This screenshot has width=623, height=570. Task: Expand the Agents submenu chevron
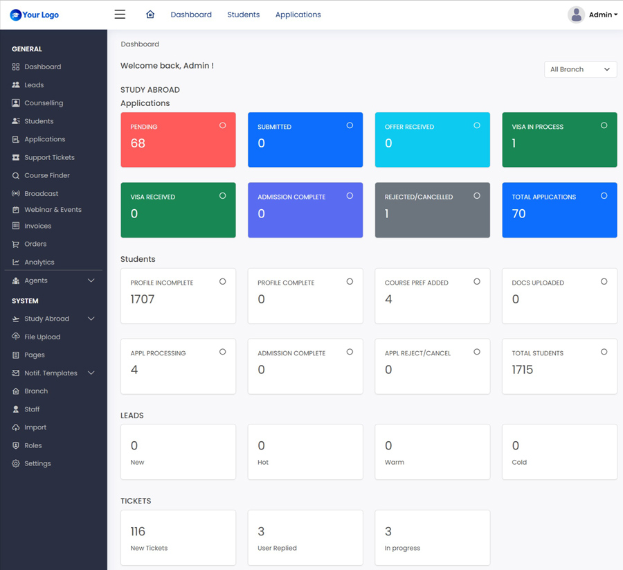91,280
